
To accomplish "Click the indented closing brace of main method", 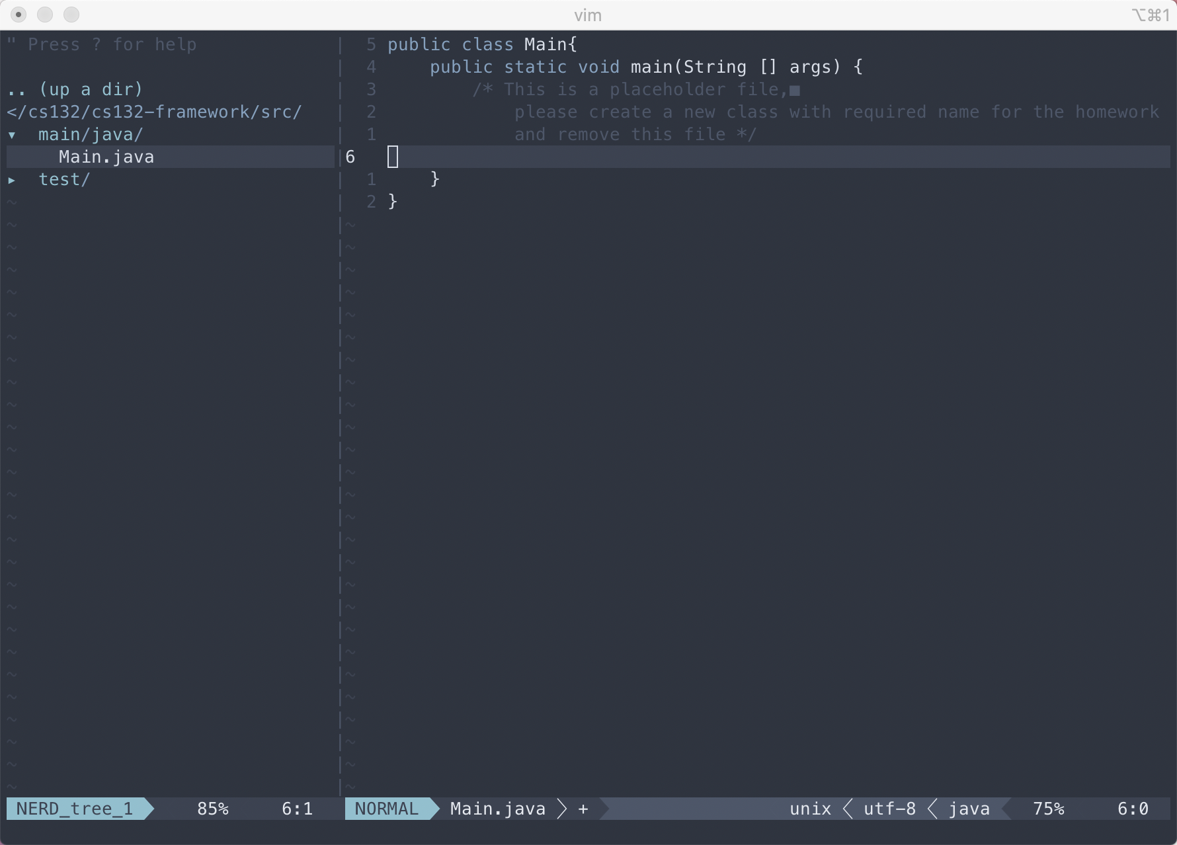I will pos(435,179).
